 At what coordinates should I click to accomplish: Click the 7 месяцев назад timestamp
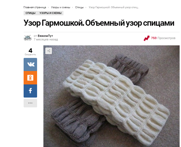coord(46,40)
